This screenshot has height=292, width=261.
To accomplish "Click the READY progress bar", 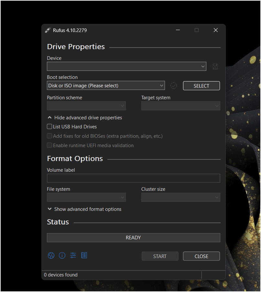I will tap(133, 238).
